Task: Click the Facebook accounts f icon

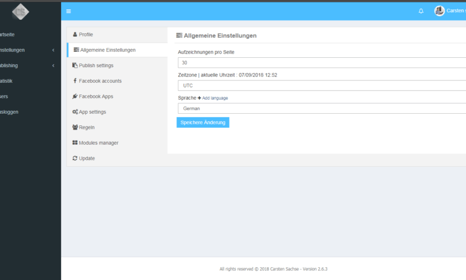Action: coord(75,80)
